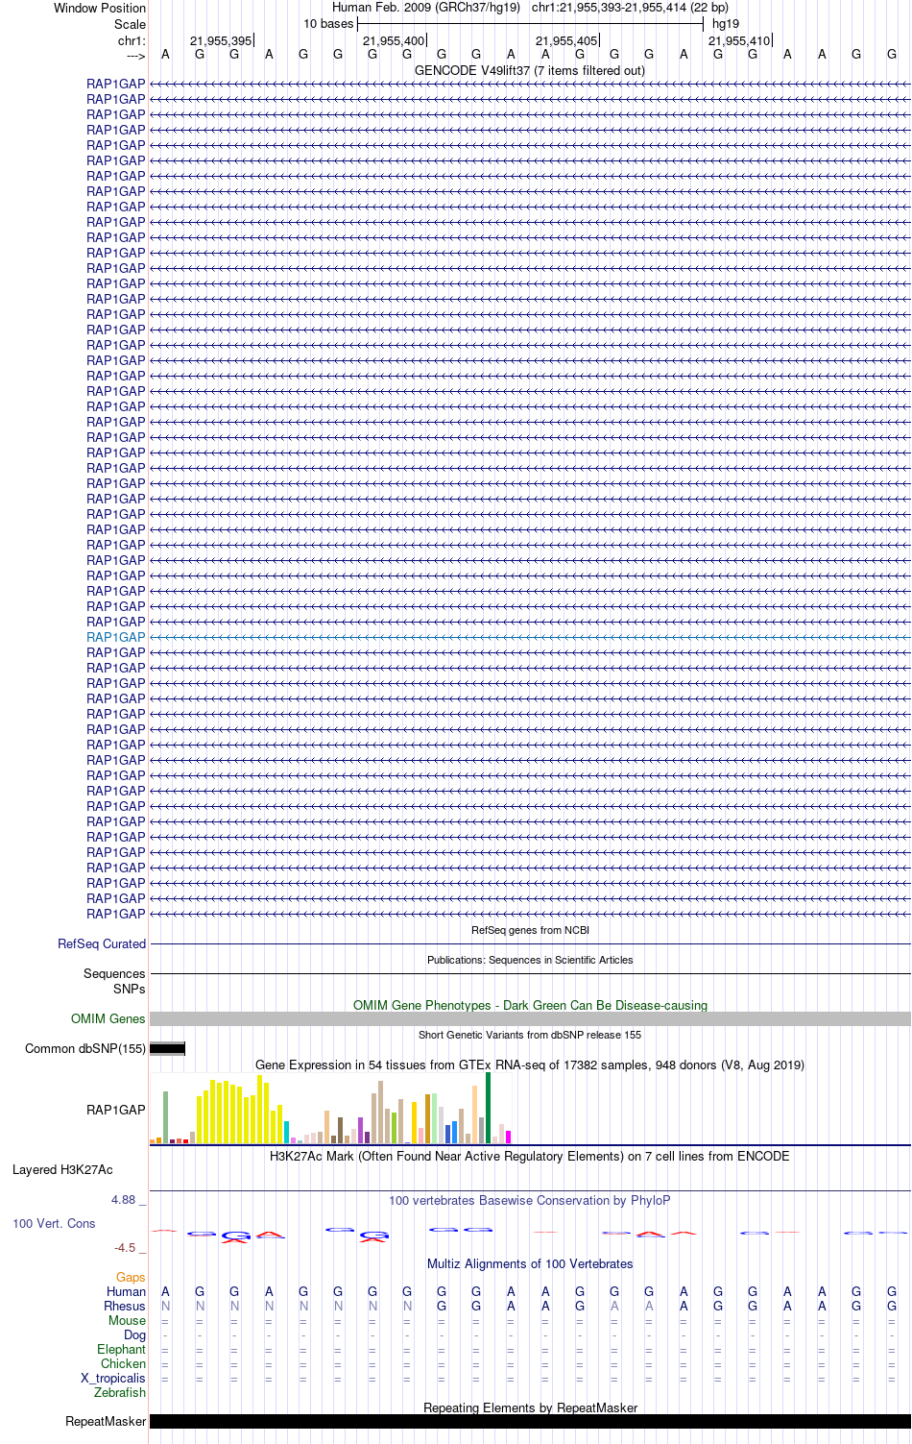Click the ---> base direction arrow label
The image size is (912, 1444).
[135, 56]
